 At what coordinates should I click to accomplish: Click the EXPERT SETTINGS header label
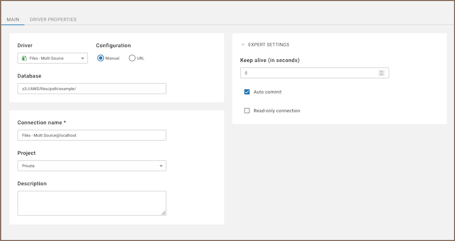268,45
